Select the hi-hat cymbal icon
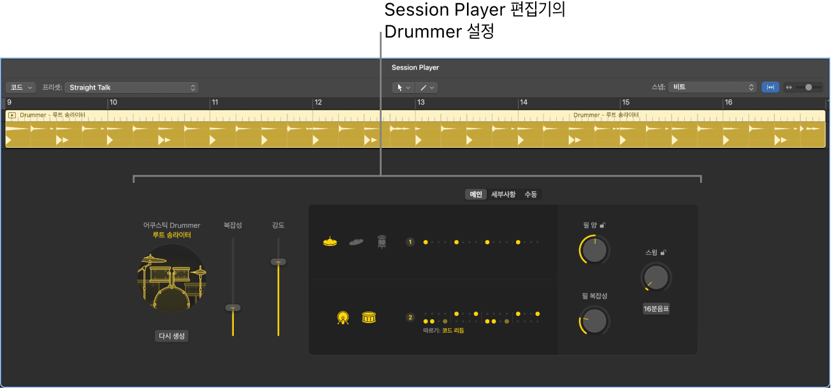The image size is (832, 388). pyautogui.click(x=330, y=241)
